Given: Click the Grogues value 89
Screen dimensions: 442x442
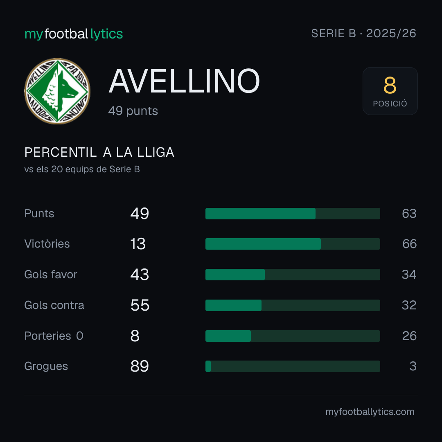Looking at the screenshot, I should (140, 366).
